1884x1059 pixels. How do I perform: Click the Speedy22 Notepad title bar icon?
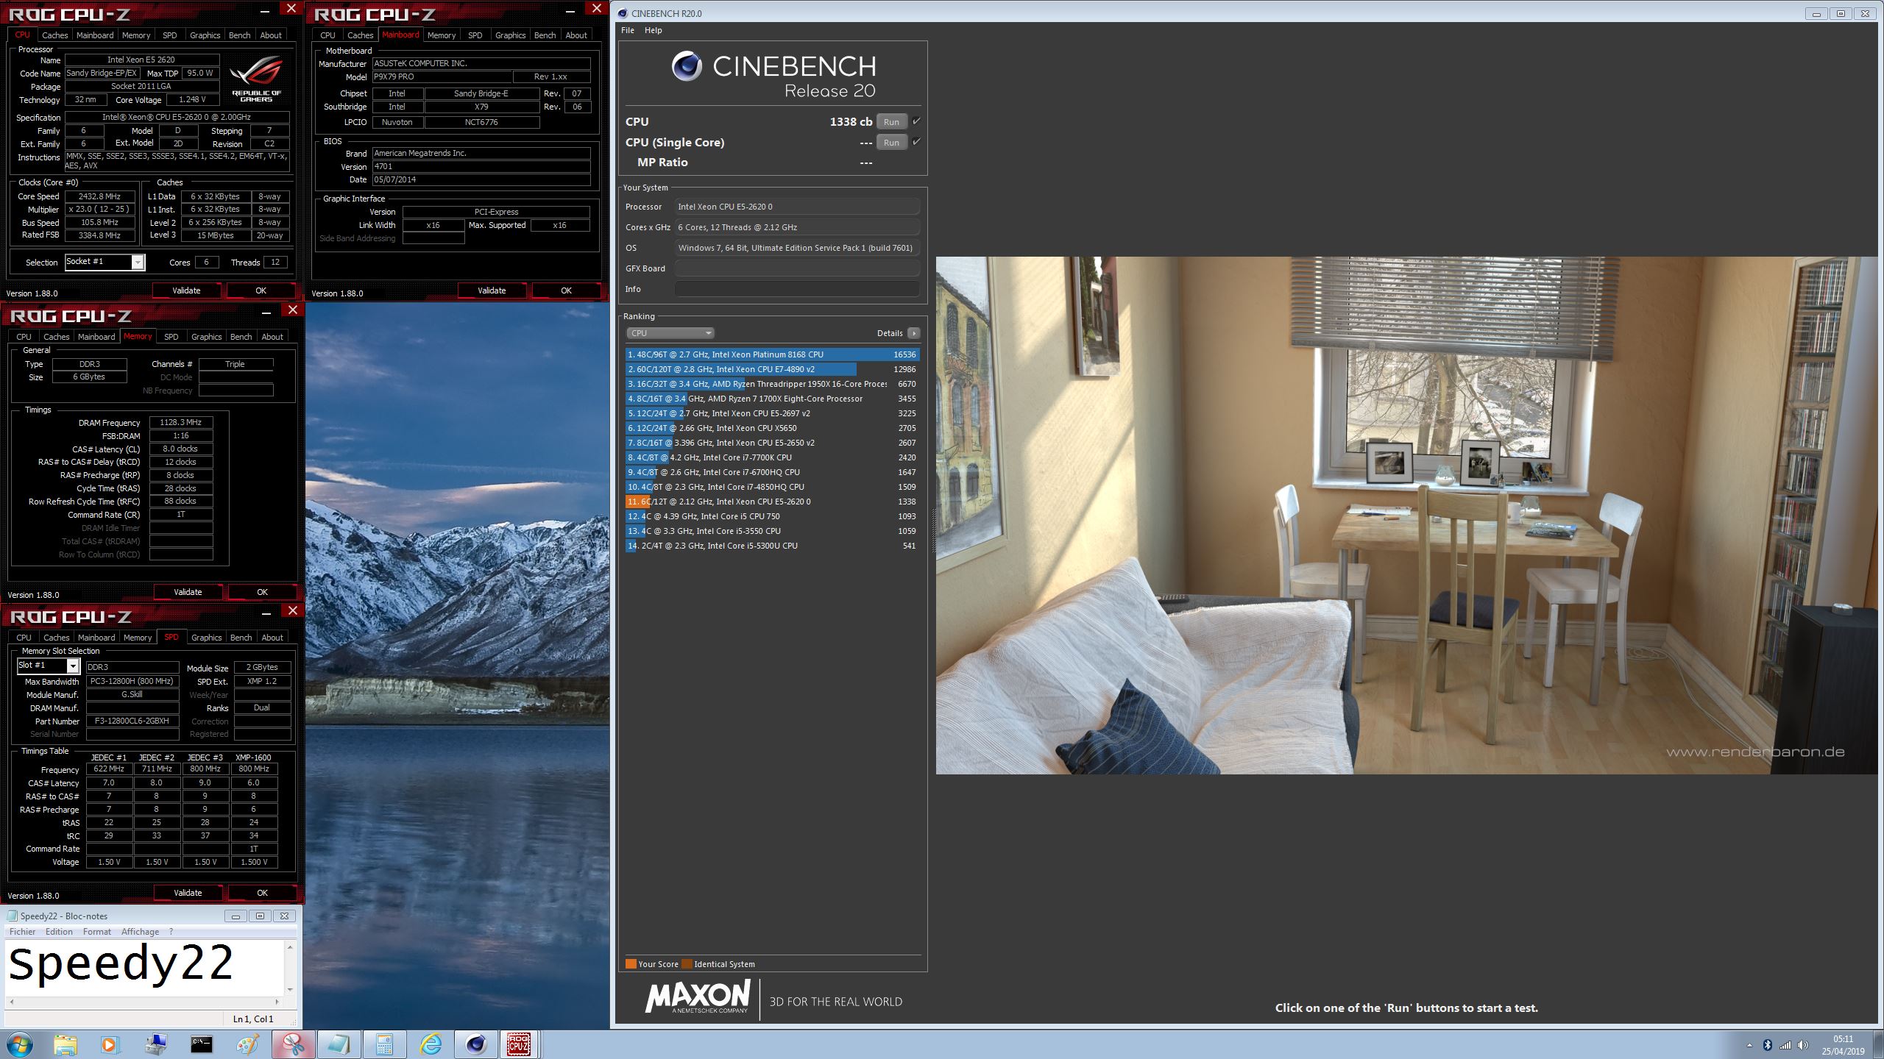point(12,916)
